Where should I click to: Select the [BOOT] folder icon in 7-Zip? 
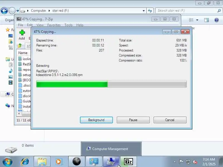coord(20,80)
